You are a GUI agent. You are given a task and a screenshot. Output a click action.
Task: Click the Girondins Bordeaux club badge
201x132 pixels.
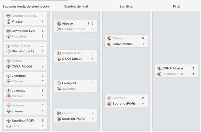(x=8, y=16)
